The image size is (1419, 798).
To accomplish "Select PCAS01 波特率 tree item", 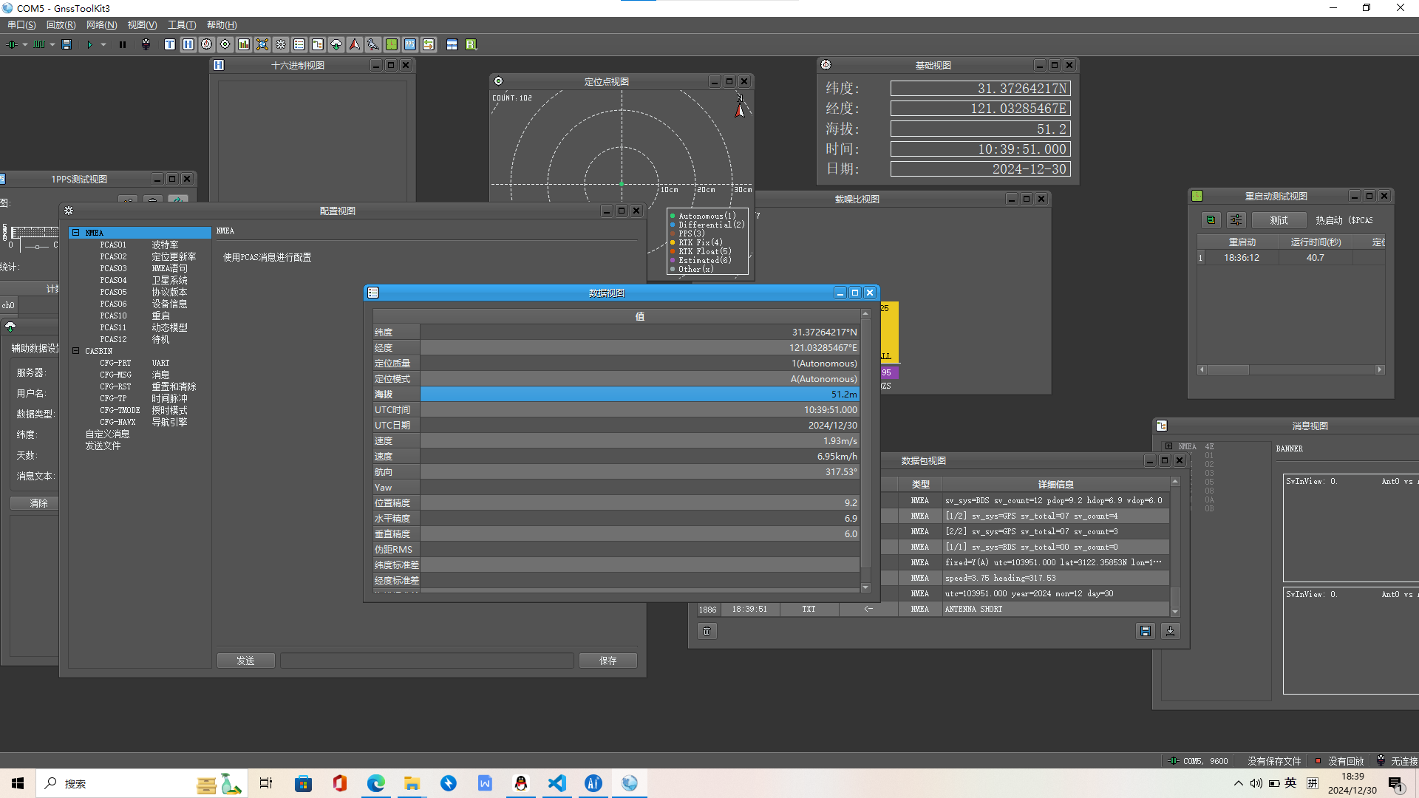I will 139,245.
